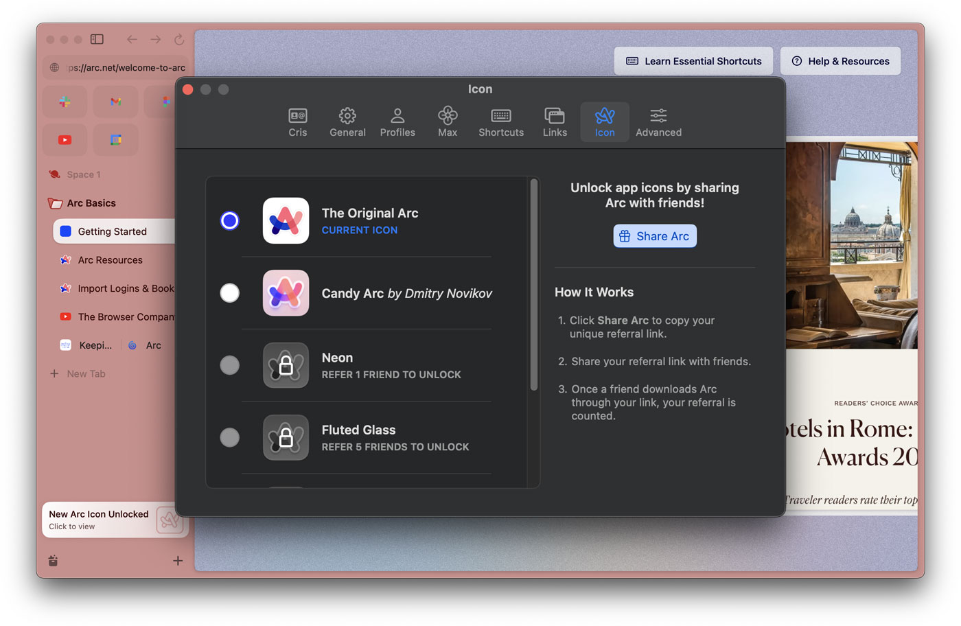Open the Google Calendar favorite tile
The image size is (961, 626).
[x=115, y=140]
